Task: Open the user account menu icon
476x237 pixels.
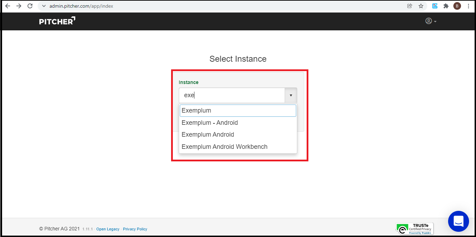Action: point(431,21)
